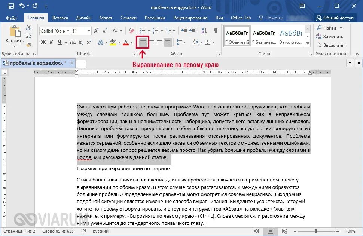The height and width of the screenshot is (236, 363).
Task: Apply center alignment to text
Action: (151, 42)
